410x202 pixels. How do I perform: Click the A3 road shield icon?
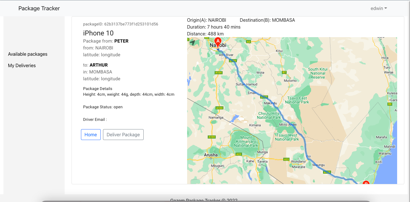[248, 42]
